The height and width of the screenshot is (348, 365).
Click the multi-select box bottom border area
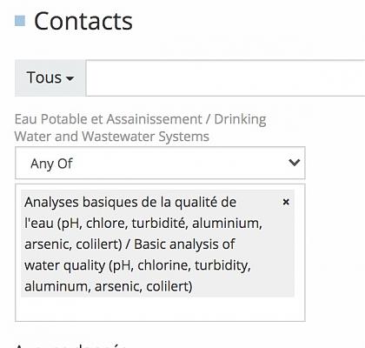point(160,321)
